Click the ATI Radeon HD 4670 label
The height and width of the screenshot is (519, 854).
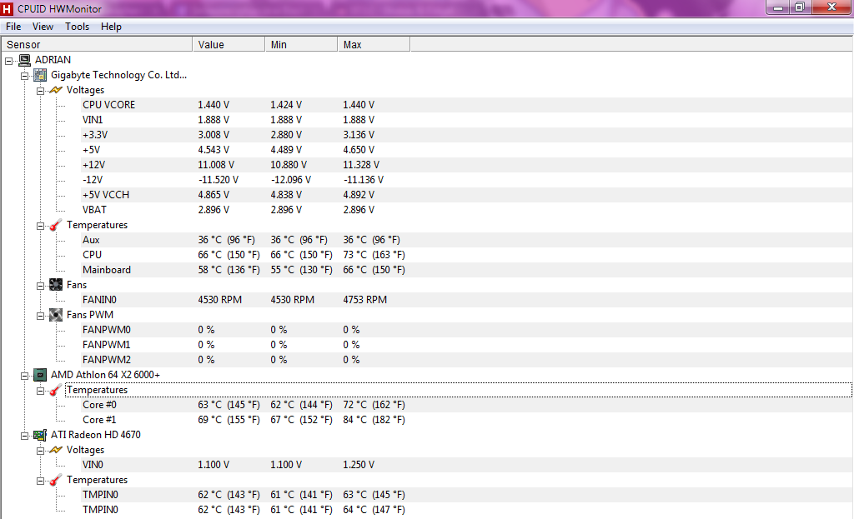[x=96, y=435]
